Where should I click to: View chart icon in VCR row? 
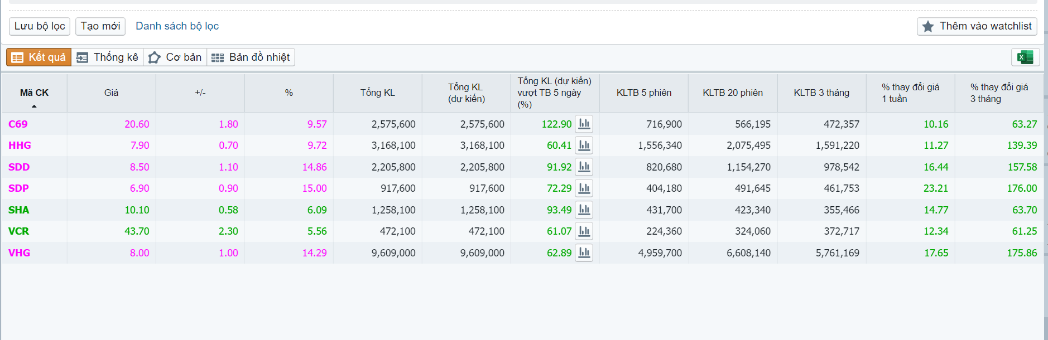click(584, 231)
